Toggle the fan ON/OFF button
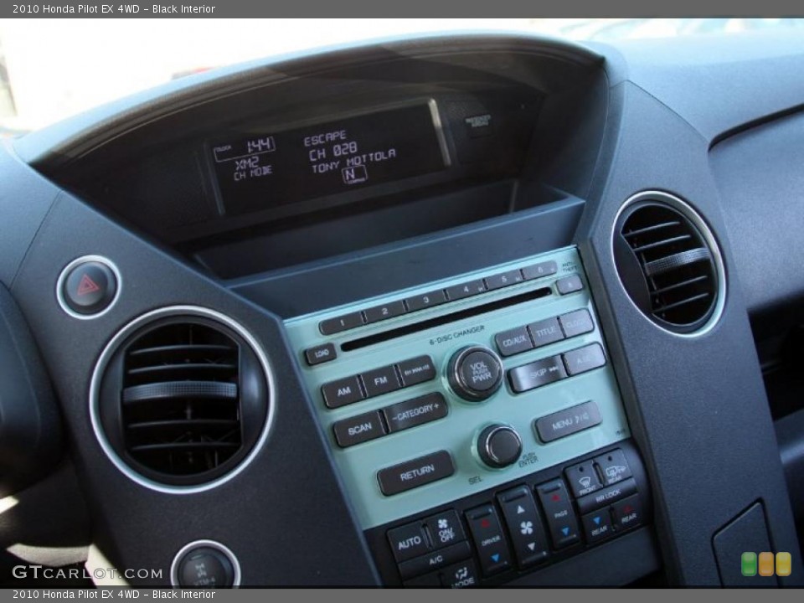 pyautogui.click(x=445, y=531)
